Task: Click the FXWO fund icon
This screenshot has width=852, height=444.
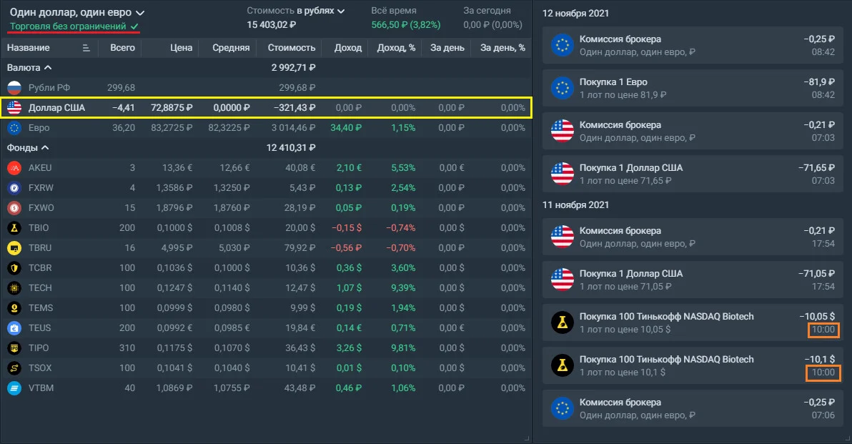Action: (x=14, y=207)
